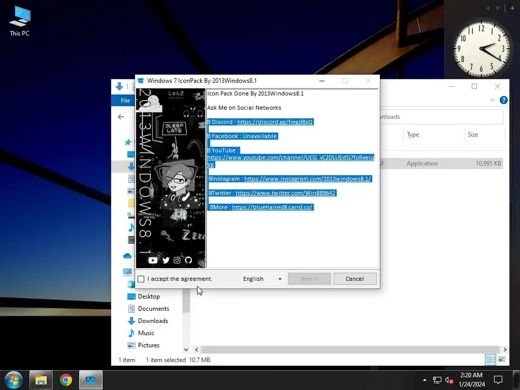The width and height of the screenshot is (520, 390).
Task: Click the horizontal scrollbar left arrow
Action: coord(197,349)
